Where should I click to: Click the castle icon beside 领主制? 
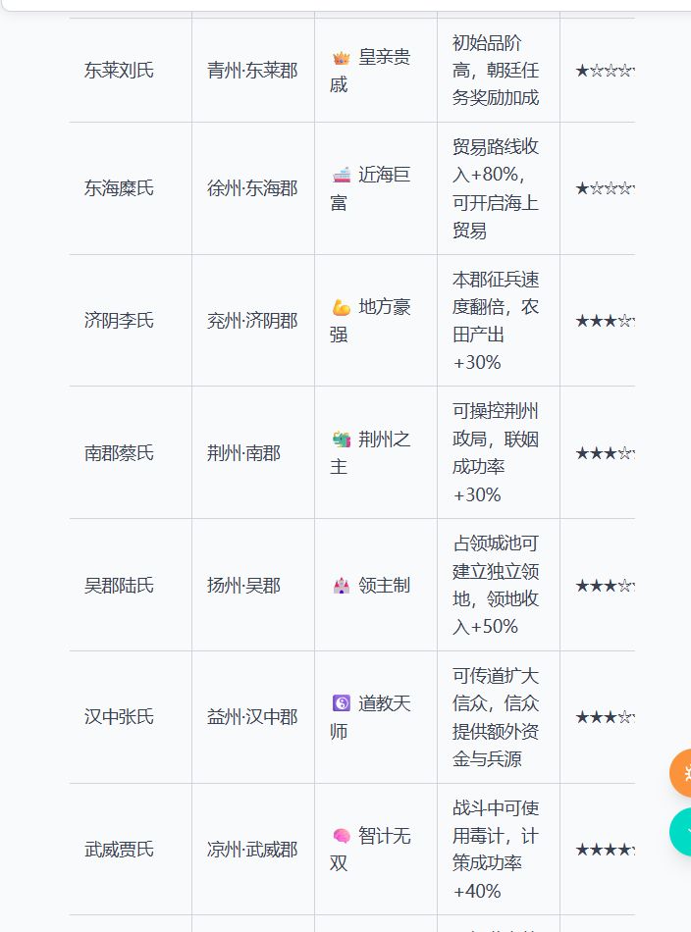coord(342,586)
